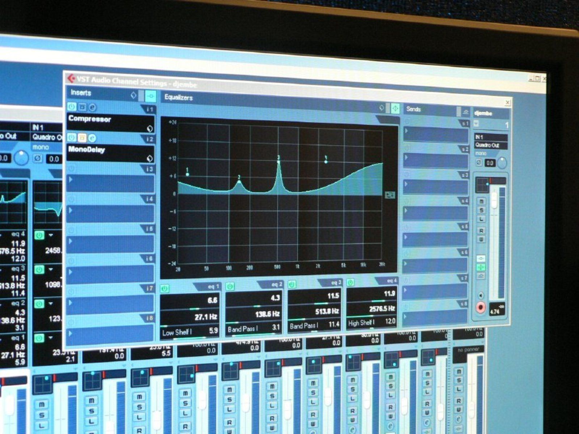Click the green EQ state indicator on channel strip
The width and height of the screenshot is (579, 434).
(481, 267)
